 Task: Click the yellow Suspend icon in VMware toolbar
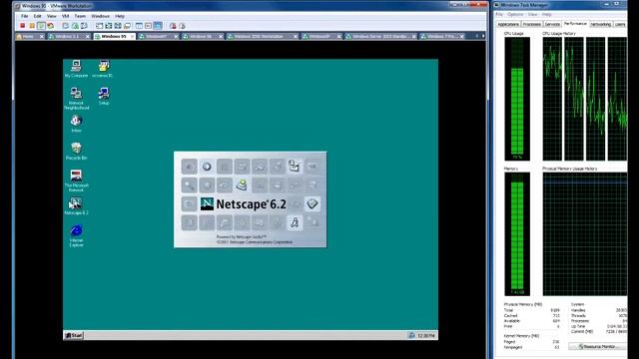(x=32, y=26)
